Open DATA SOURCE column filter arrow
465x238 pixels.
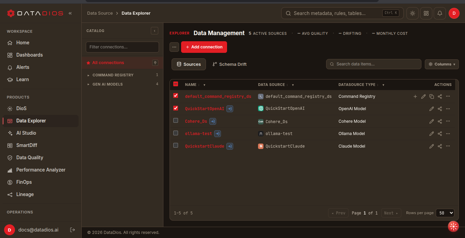pos(293,85)
